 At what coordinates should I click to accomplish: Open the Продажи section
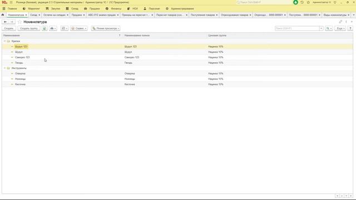click(x=92, y=9)
